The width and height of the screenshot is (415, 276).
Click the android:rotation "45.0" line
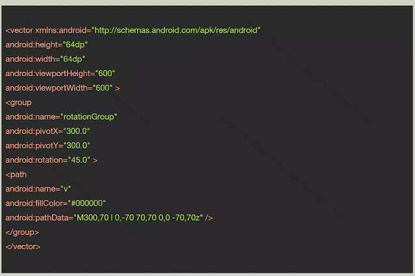pyautogui.click(x=51, y=159)
